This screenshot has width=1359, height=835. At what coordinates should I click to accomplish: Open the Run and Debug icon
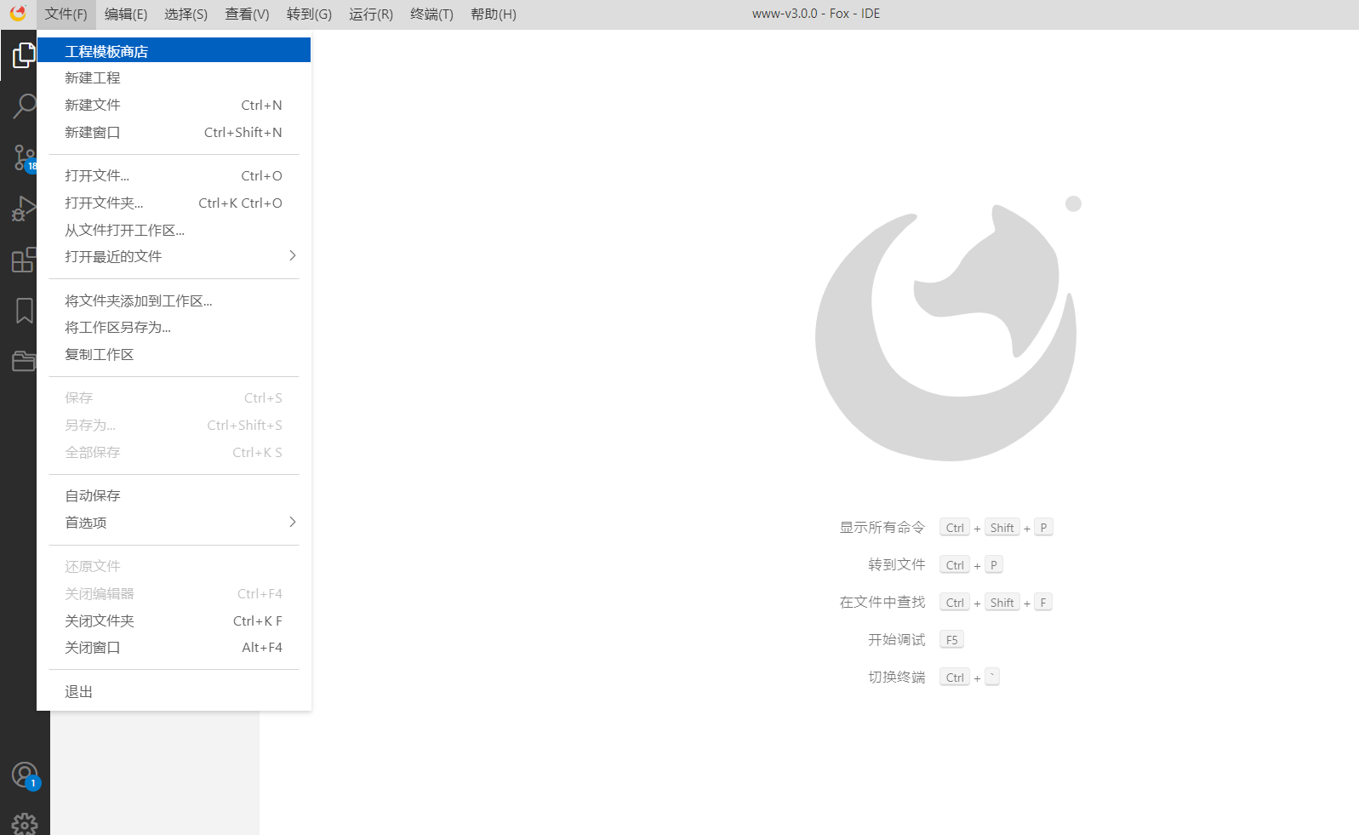[24, 209]
